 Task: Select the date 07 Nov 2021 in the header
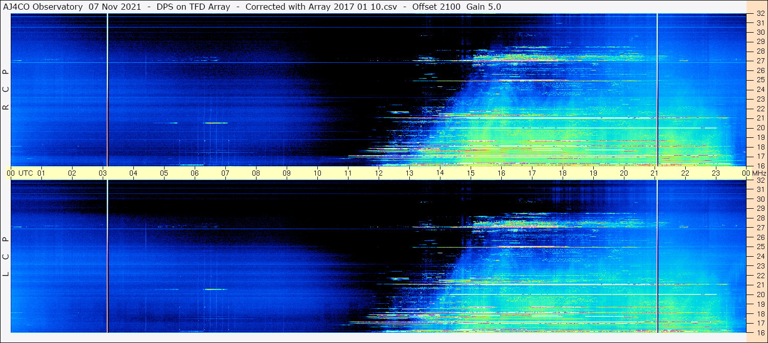[115, 7]
